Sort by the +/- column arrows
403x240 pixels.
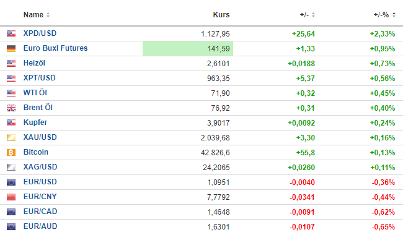(313, 15)
